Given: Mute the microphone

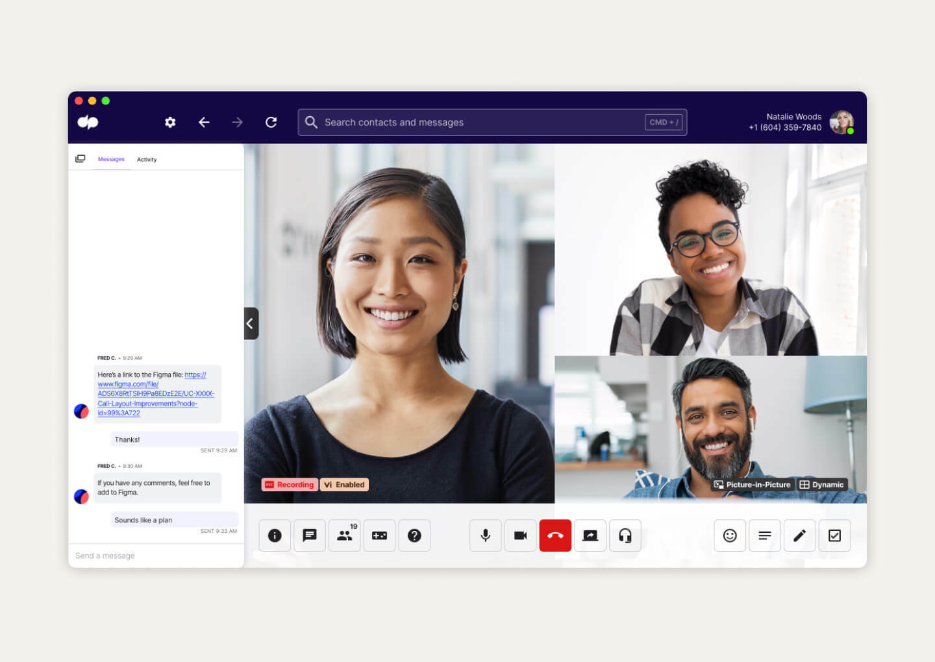Looking at the screenshot, I should click(485, 535).
